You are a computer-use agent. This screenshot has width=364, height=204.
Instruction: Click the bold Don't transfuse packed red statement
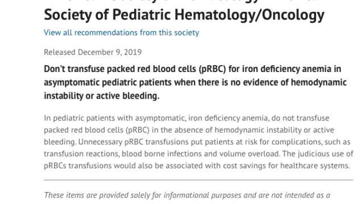tap(195, 82)
